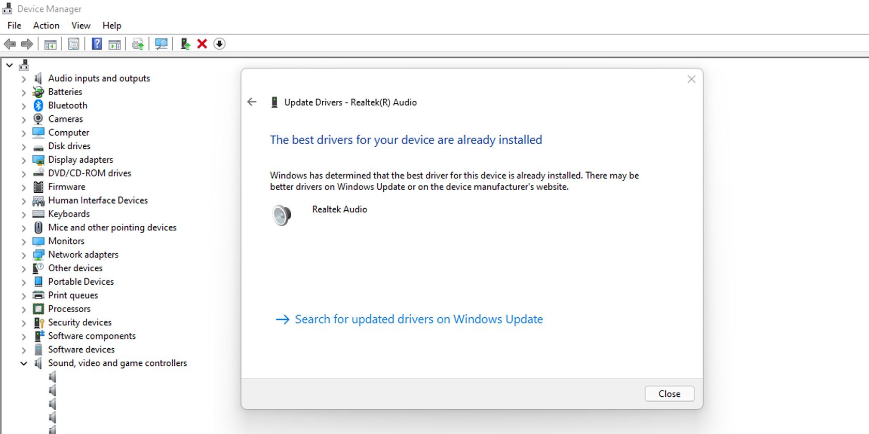The image size is (869, 434).
Task: Select Mice and other pointing devices item
Action: tap(112, 227)
